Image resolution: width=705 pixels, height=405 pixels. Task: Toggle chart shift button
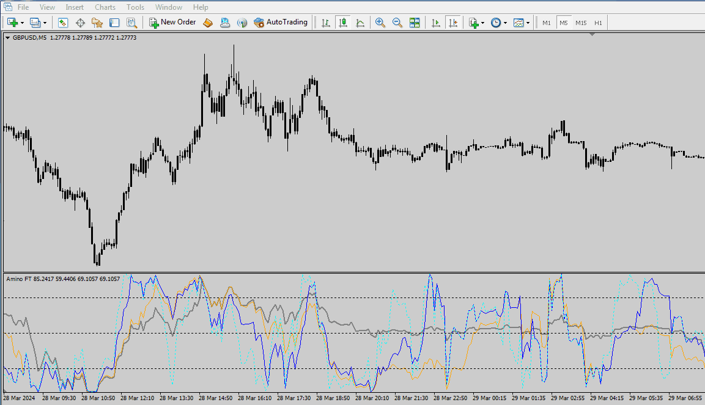[x=453, y=23]
